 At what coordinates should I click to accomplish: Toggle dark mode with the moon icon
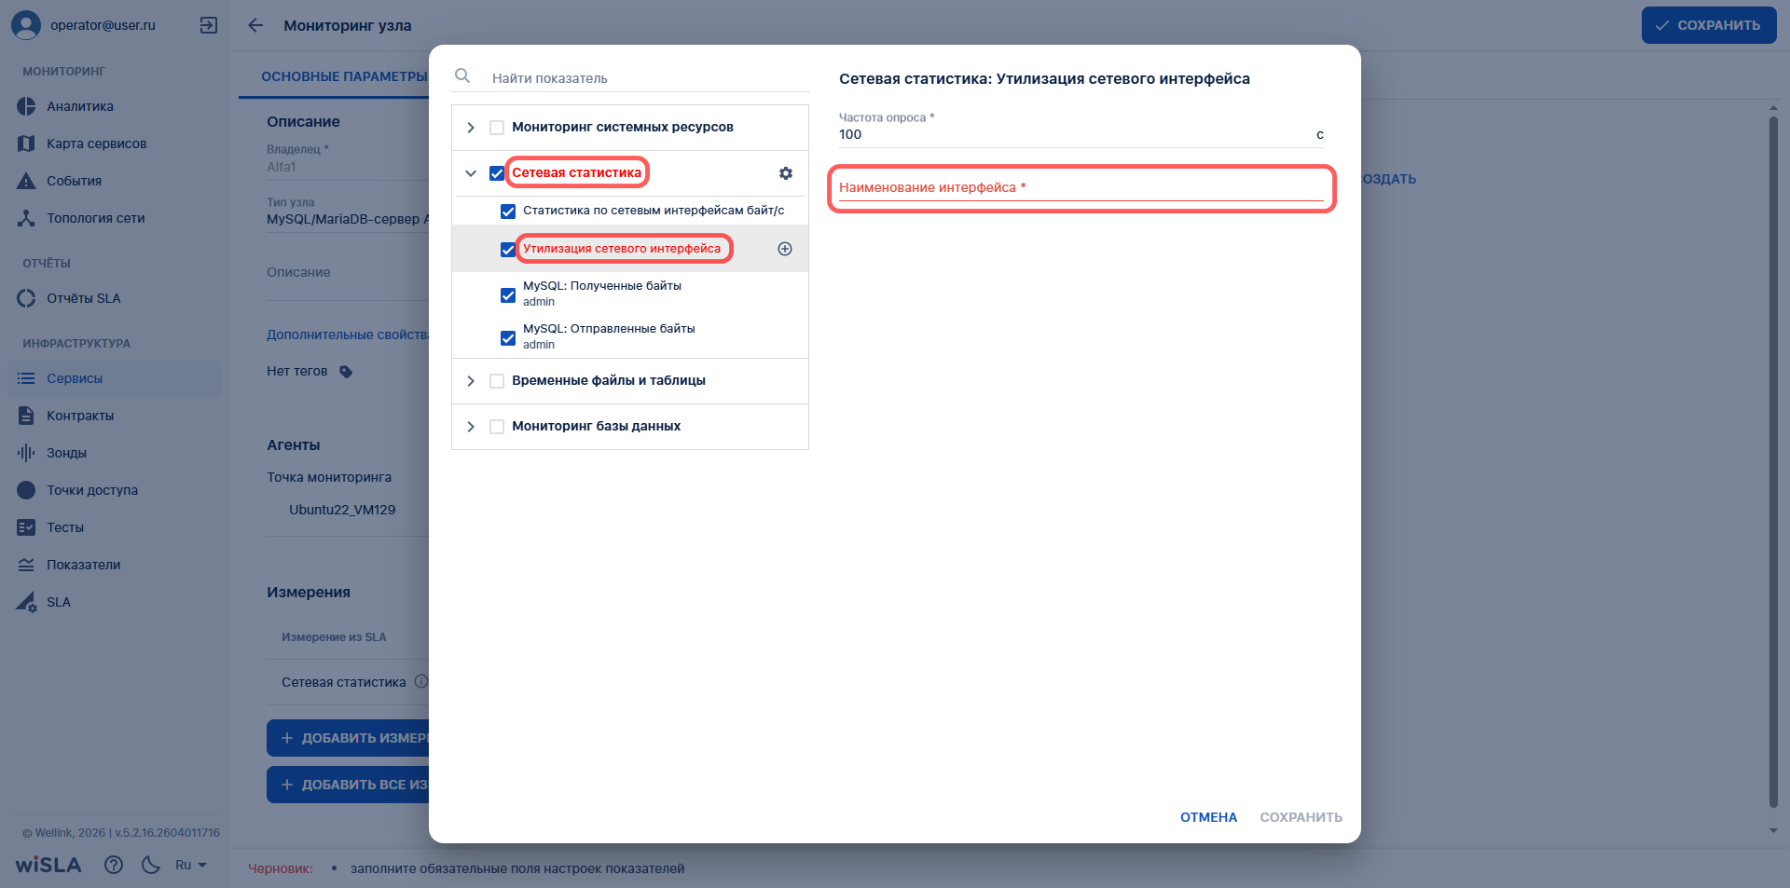coord(151,865)
